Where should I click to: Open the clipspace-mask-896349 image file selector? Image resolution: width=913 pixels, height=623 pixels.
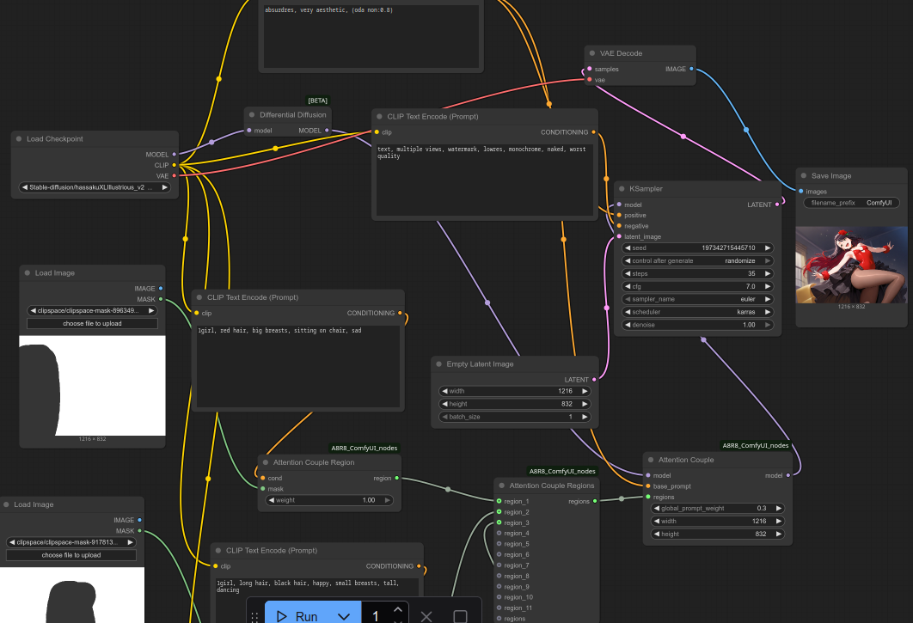coord(92,311)
